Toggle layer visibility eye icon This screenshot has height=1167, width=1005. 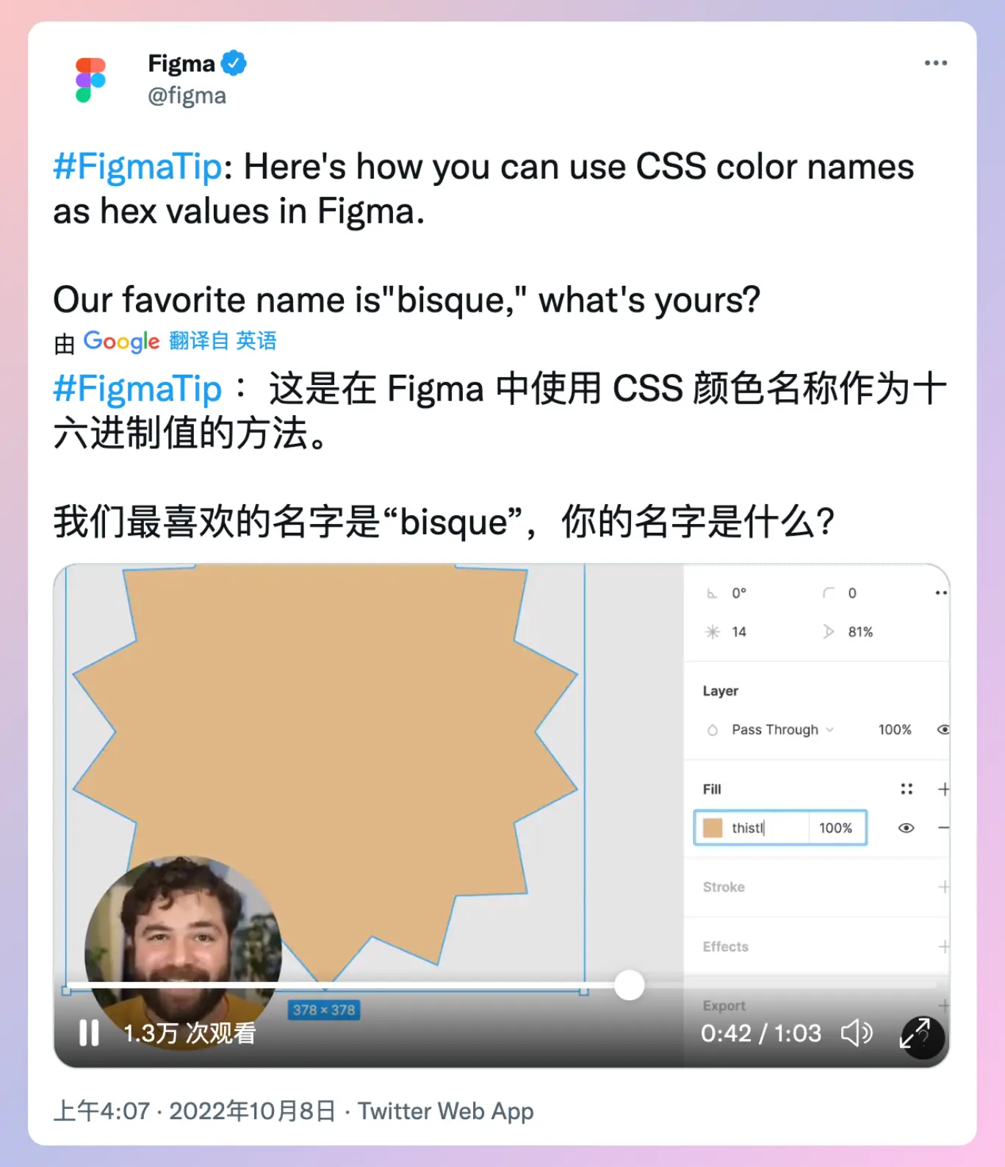943,729
